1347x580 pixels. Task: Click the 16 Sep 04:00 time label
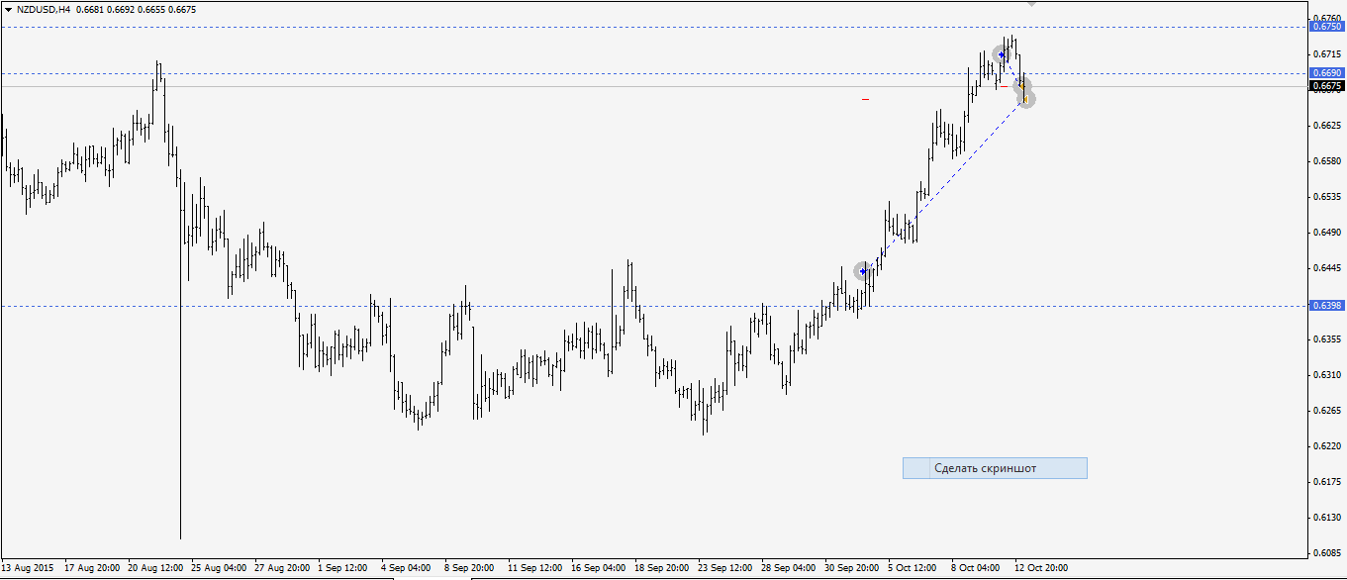[x=599, y=568]
